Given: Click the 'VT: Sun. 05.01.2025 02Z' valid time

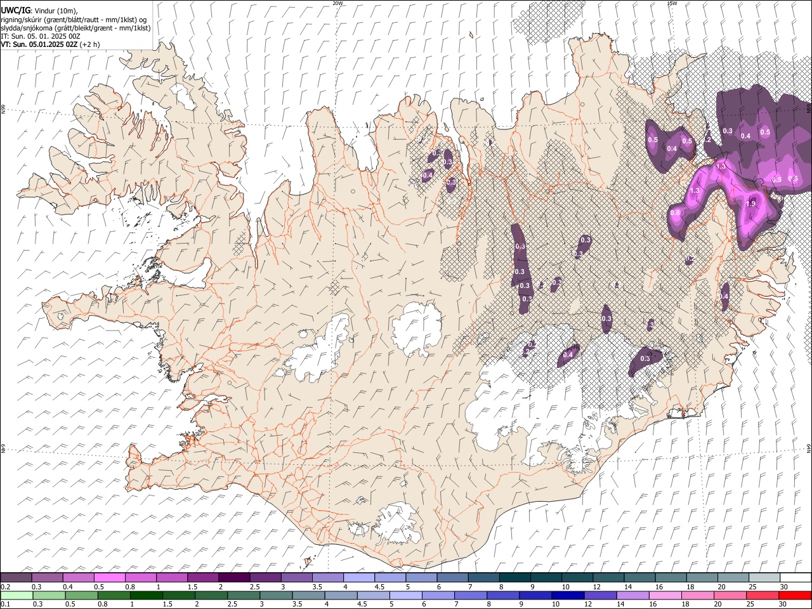Looking at the screenshot, I should [39, 44].
